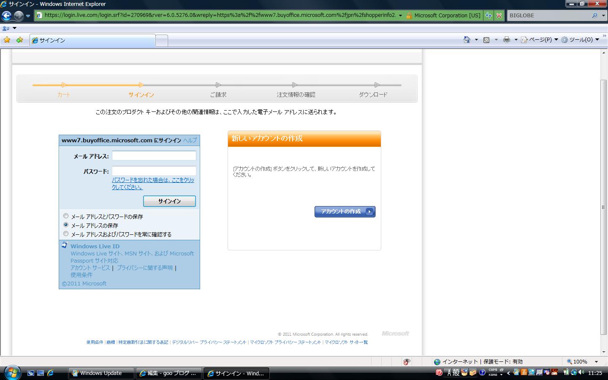Open zoom level 100% dropdown arrow
608x380 pixels.
596,362
